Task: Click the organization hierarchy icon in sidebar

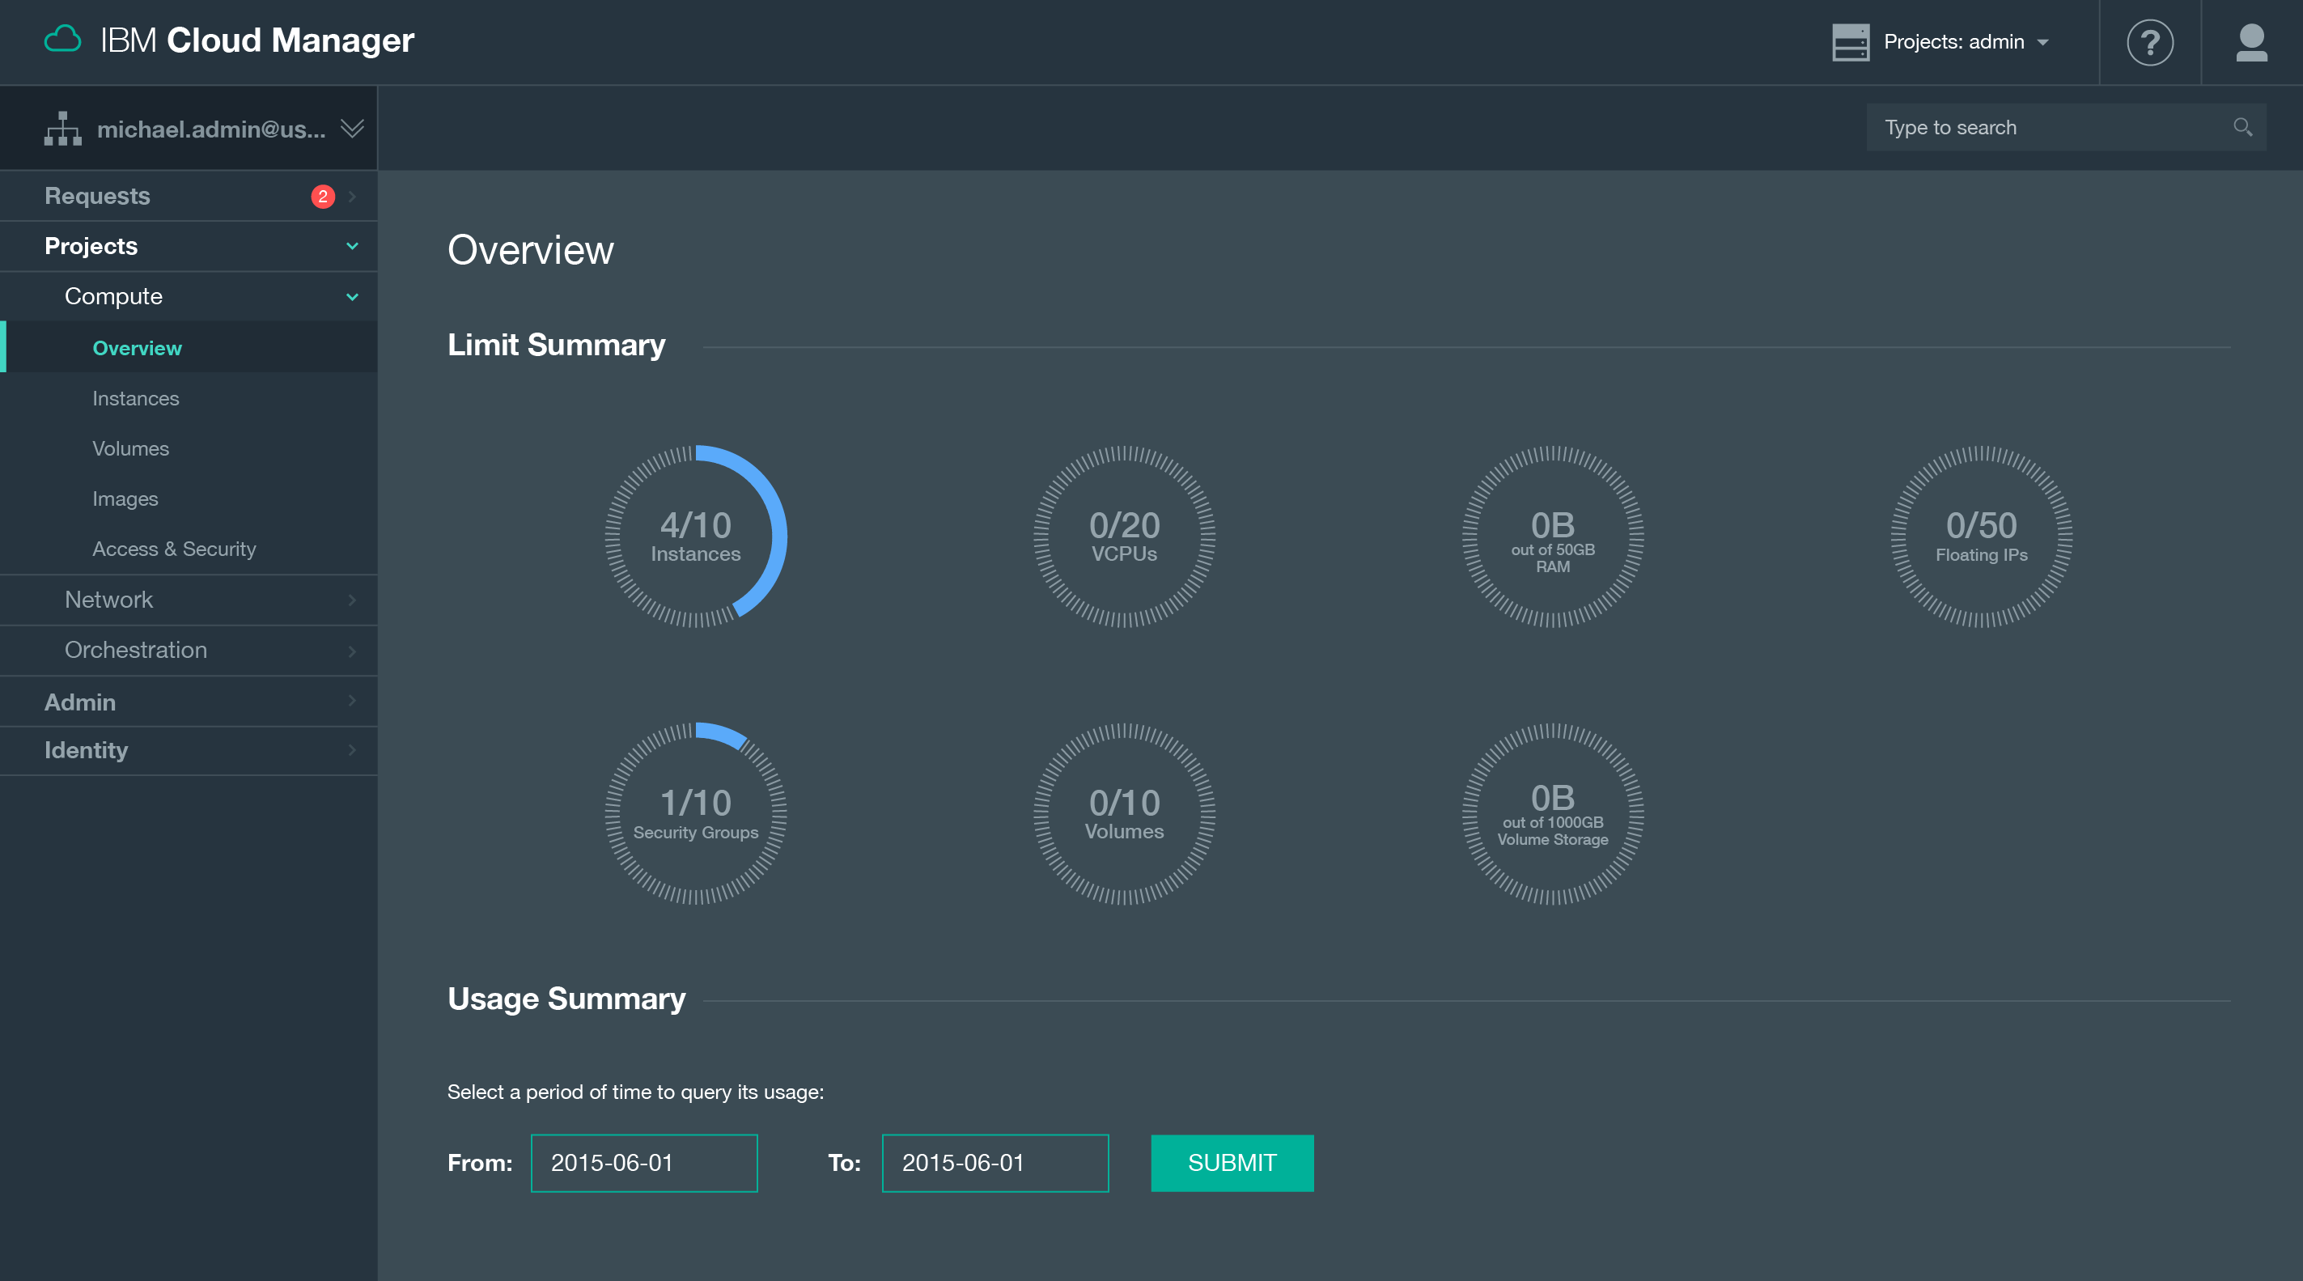Action: [62, 128]
